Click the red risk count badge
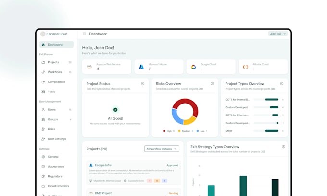 (150, 181)
